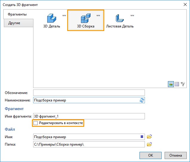The width and height of the screenshot is (190, 162).
Task: Focus the Обозначение input field
Action: coord(89,93)
